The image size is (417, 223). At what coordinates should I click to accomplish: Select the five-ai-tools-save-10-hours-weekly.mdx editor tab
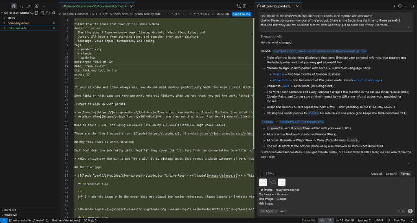click(95, 6)
